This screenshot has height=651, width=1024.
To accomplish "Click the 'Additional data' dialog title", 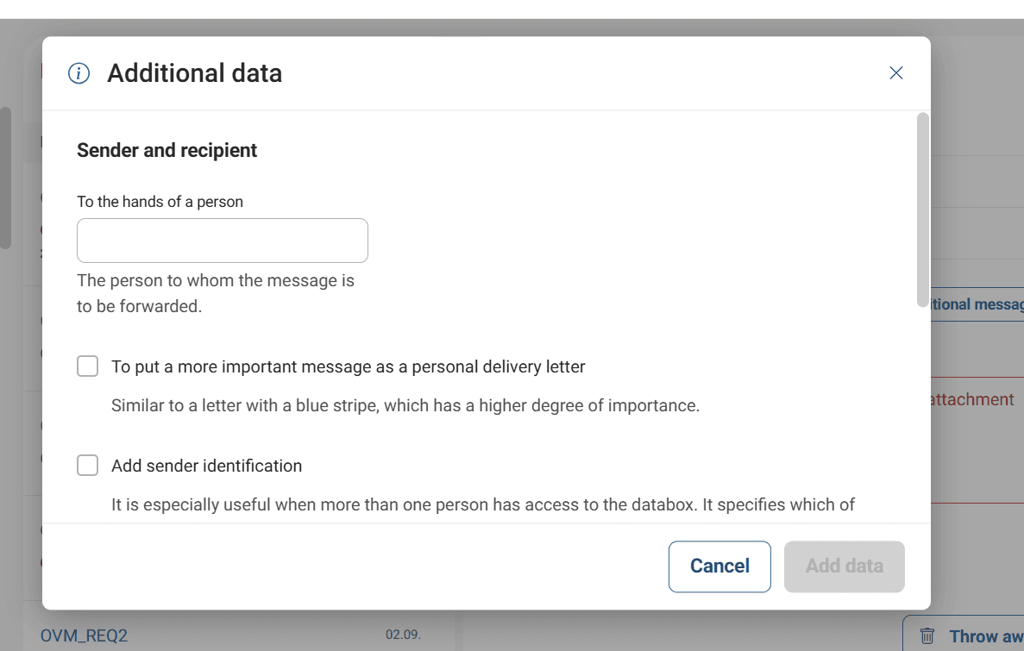I will [x=194, y=73].
